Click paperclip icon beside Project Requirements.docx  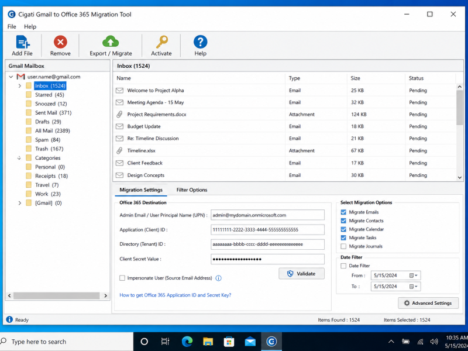119,114
